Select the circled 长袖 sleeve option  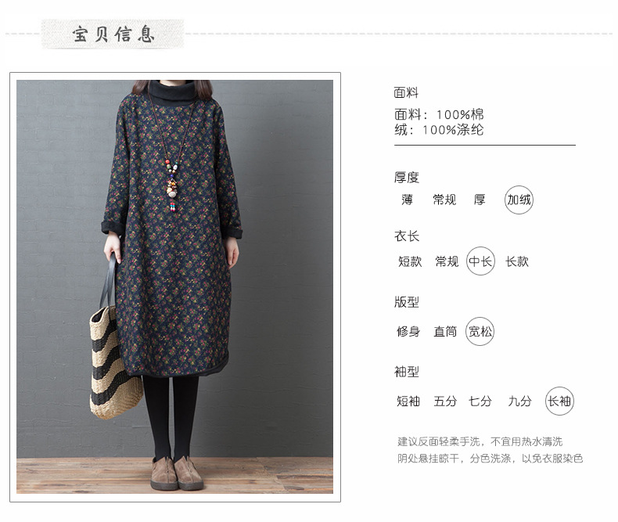(x=559, y=401)
